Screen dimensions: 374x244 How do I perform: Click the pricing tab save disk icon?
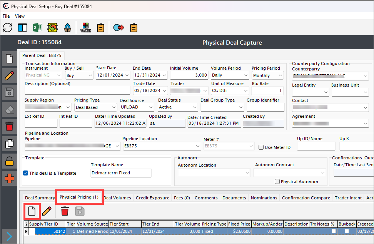coord(80,211)
